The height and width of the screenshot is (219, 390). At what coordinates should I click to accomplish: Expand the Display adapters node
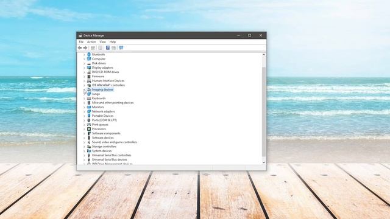84,68
